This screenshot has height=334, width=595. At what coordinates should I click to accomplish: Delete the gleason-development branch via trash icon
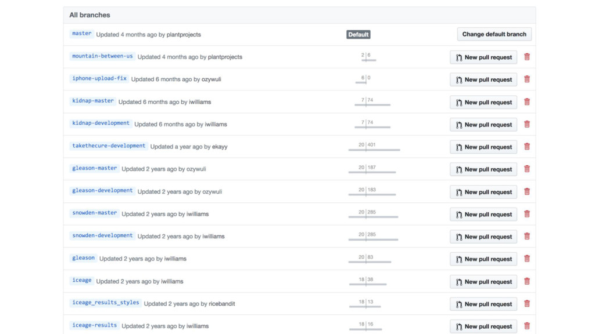point(526,191)
